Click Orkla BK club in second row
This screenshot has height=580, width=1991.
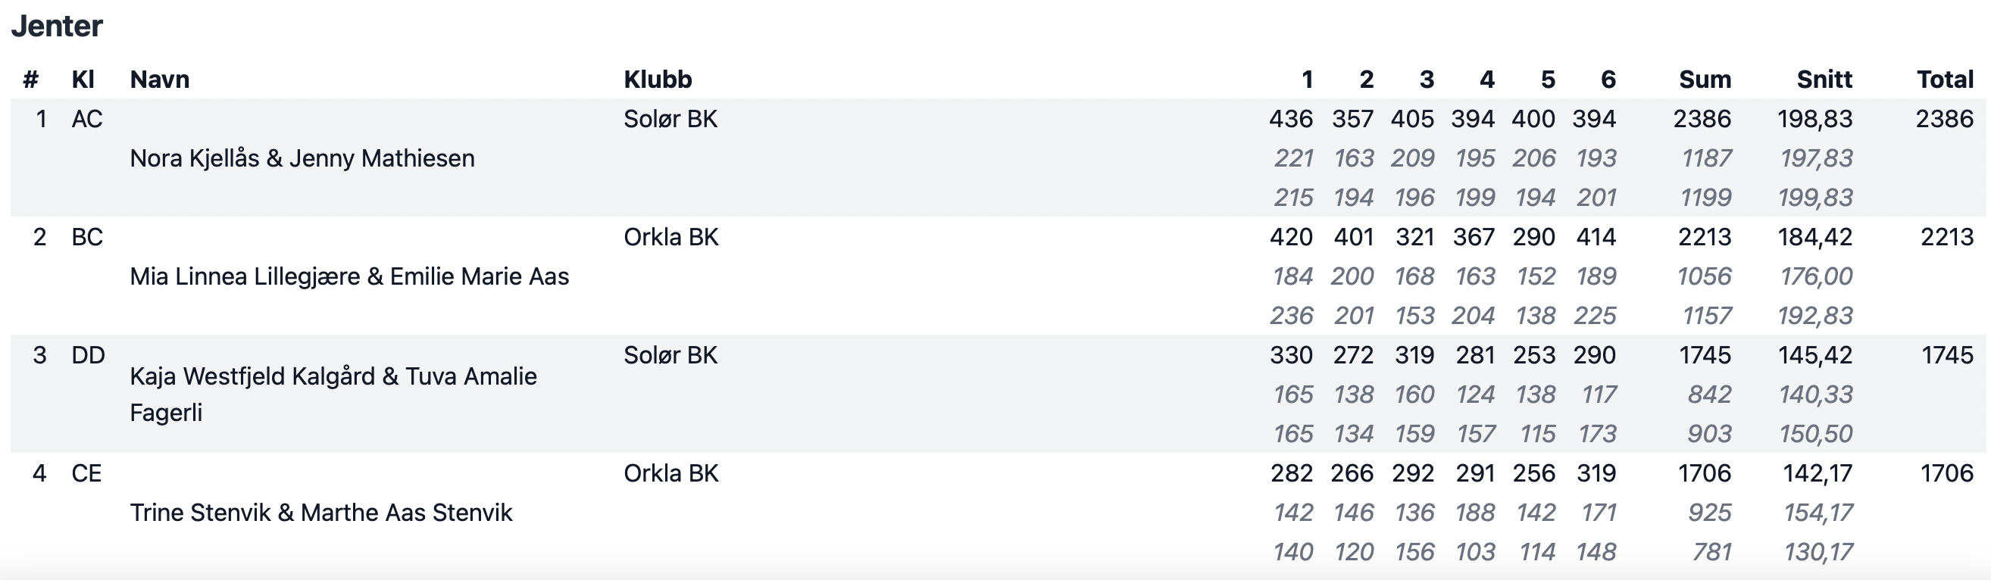click(x=671, y=237)
